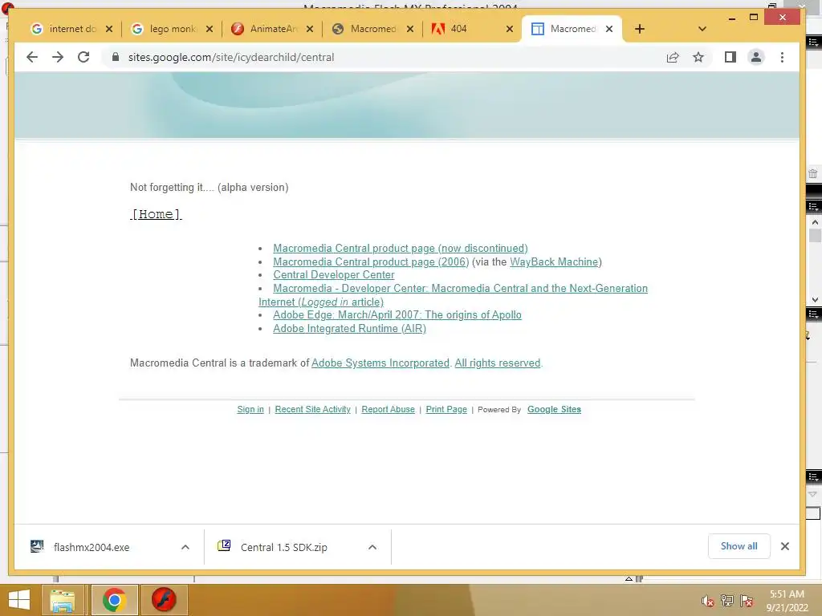
Task: Click the muted volume tray icon
Action: [708, 601]
